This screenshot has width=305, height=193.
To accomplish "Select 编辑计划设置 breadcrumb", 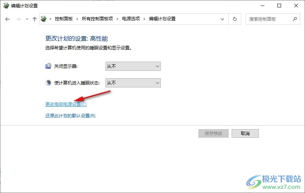I will (162, 19).
